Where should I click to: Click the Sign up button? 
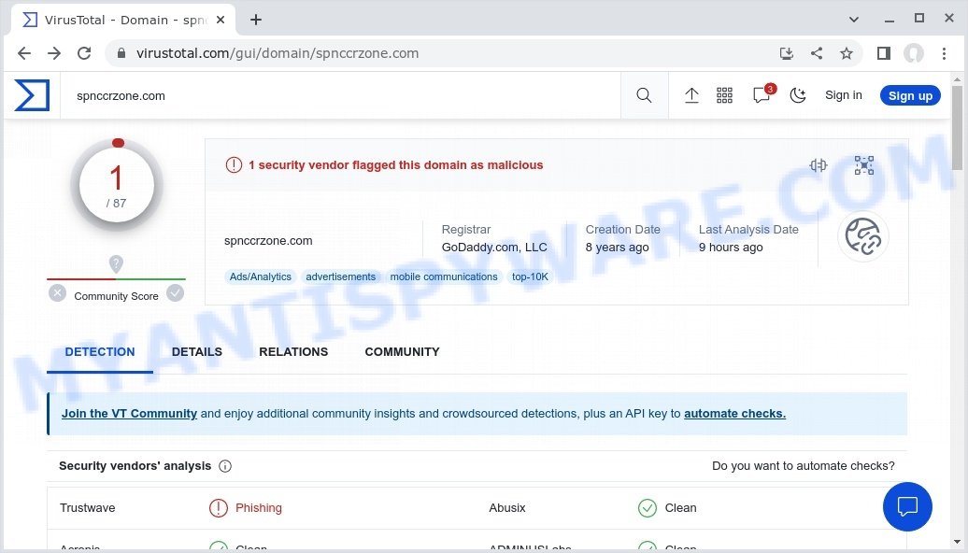[910, 95]
